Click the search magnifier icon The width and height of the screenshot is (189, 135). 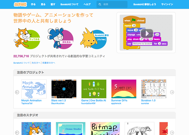tap(100, 5)
